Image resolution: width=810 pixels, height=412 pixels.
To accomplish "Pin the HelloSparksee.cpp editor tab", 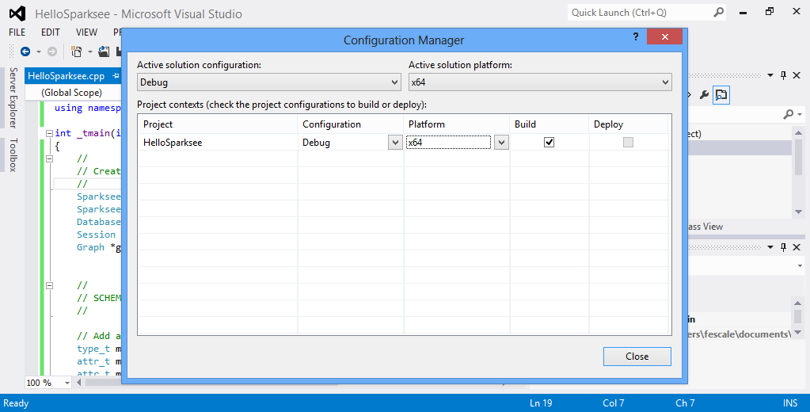I will tap(116, 76).
